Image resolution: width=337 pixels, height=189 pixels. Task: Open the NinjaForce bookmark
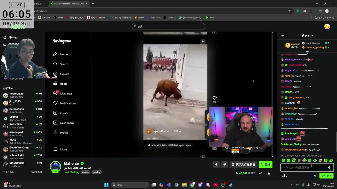click(153, 18)
